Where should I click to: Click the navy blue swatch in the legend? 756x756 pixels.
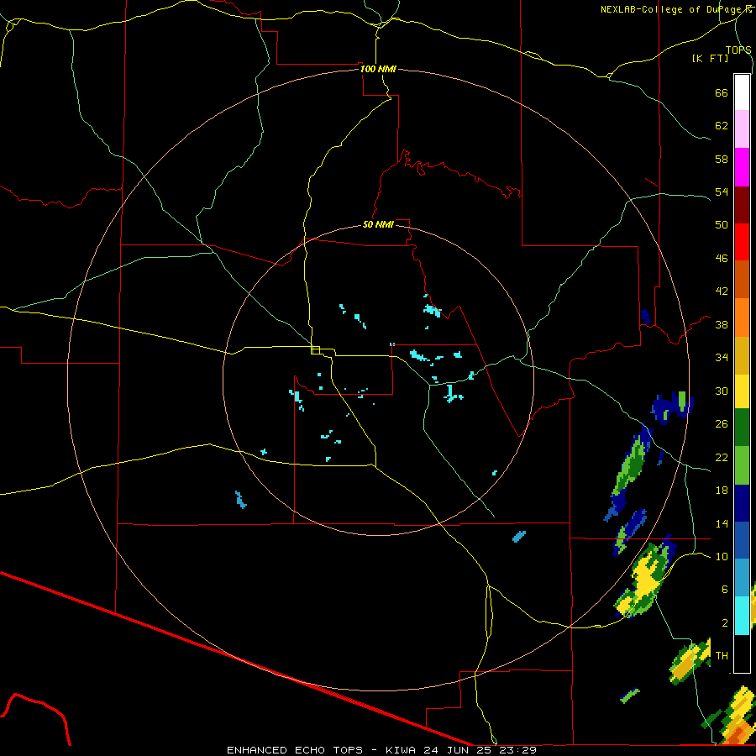[x=742, y=503]
